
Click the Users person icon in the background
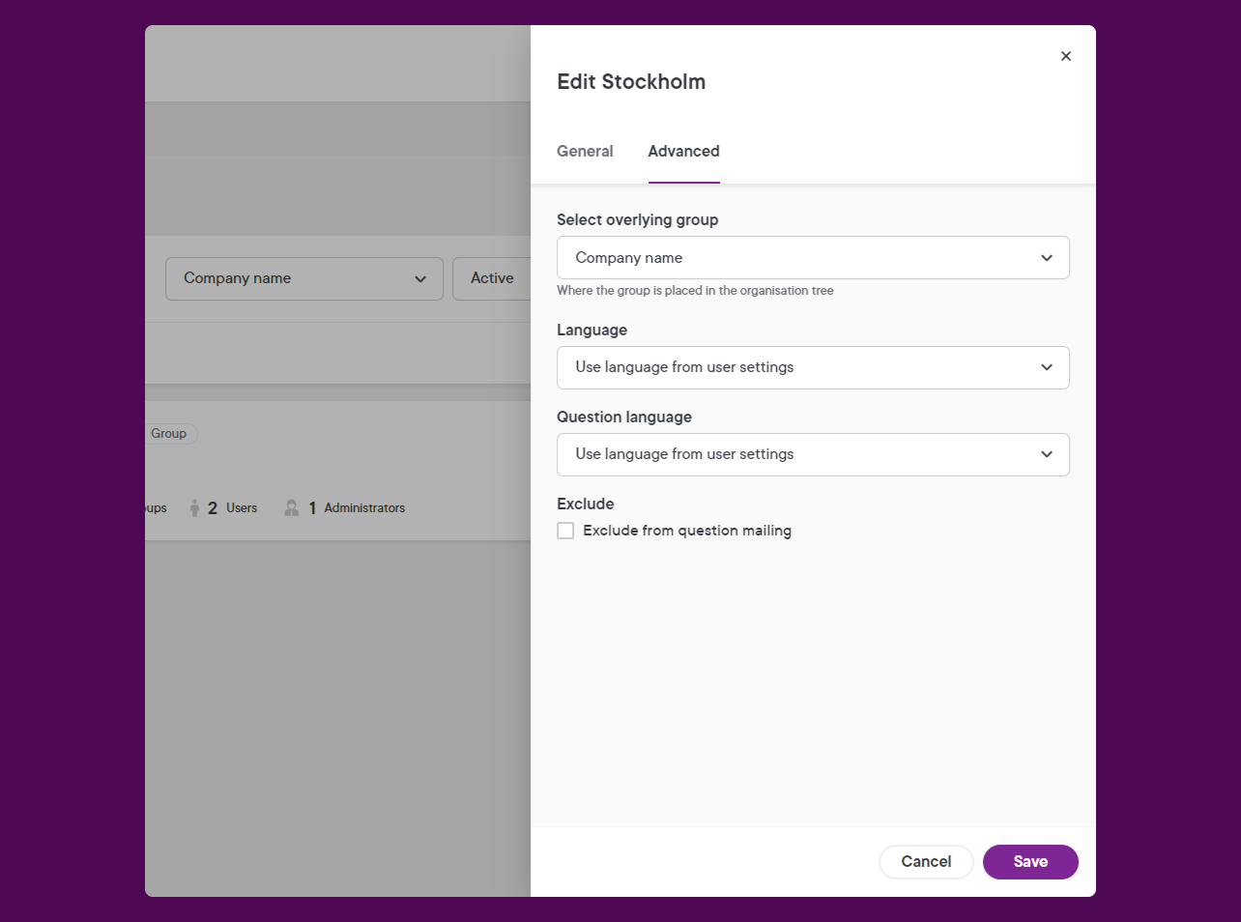pos(195,507)
